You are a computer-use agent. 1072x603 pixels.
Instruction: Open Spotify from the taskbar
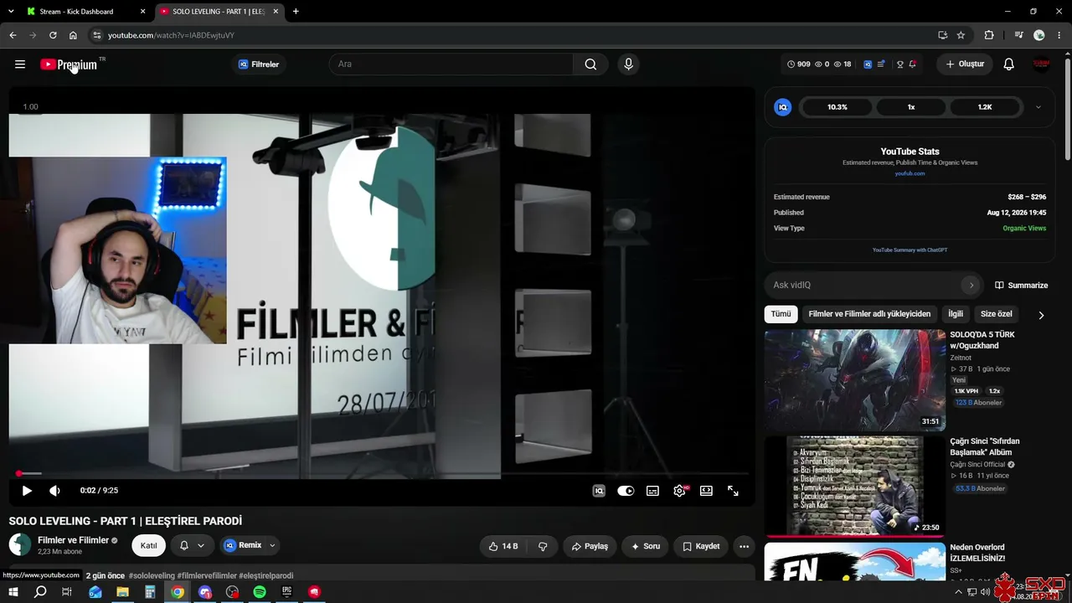coord(260,592)
